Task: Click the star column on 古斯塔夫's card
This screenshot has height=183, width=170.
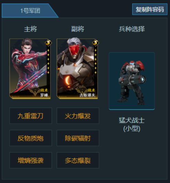Action: coord(95,61)
